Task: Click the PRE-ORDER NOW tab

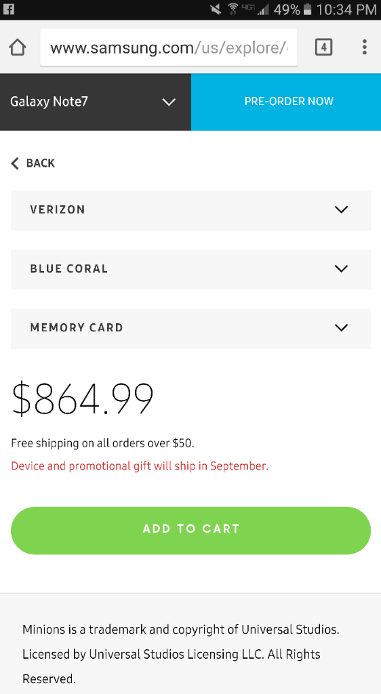Action: (286, 102)
